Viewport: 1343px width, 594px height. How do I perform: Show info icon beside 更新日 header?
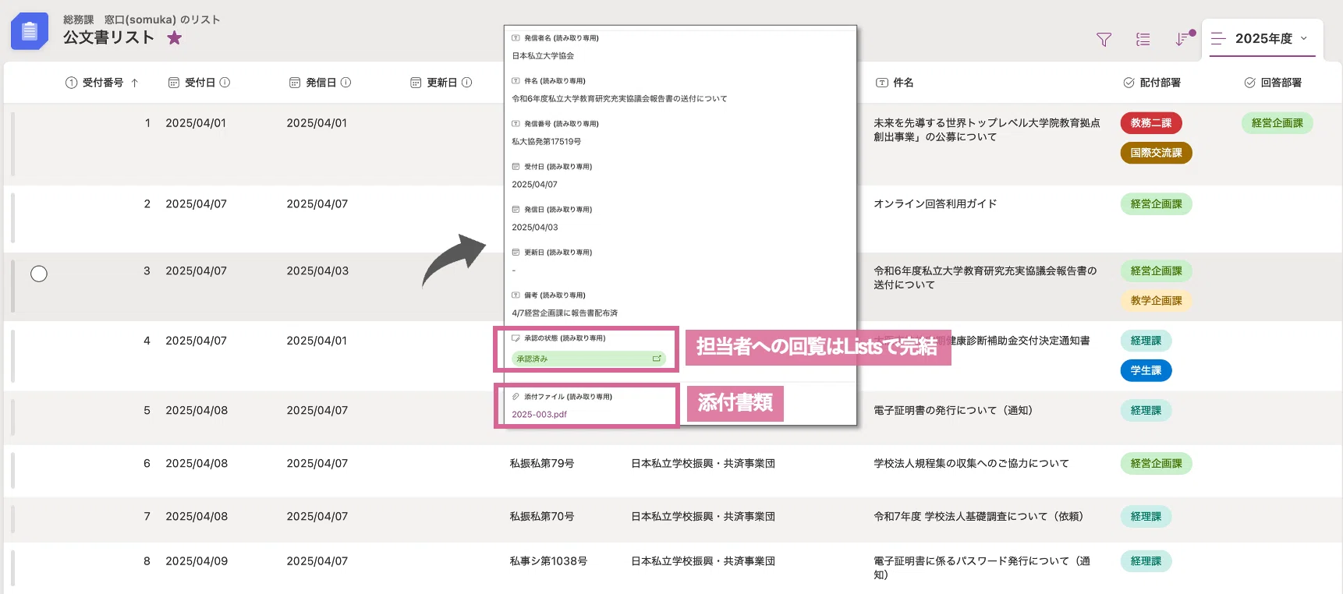pyautogui.click(x=466, y=82)
